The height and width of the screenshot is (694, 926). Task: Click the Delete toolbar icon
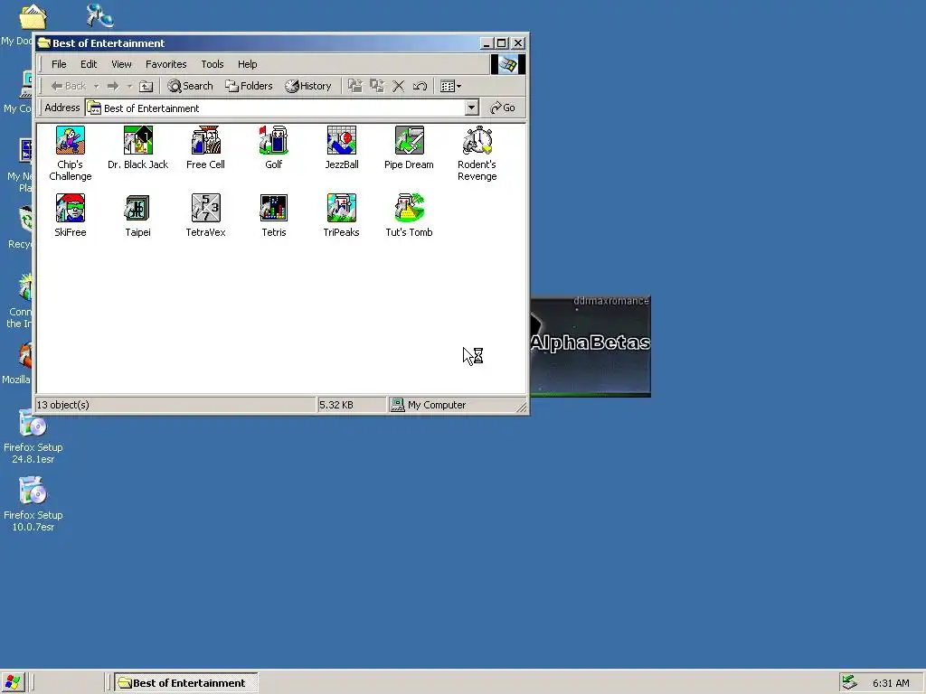(x=399, y=86)
